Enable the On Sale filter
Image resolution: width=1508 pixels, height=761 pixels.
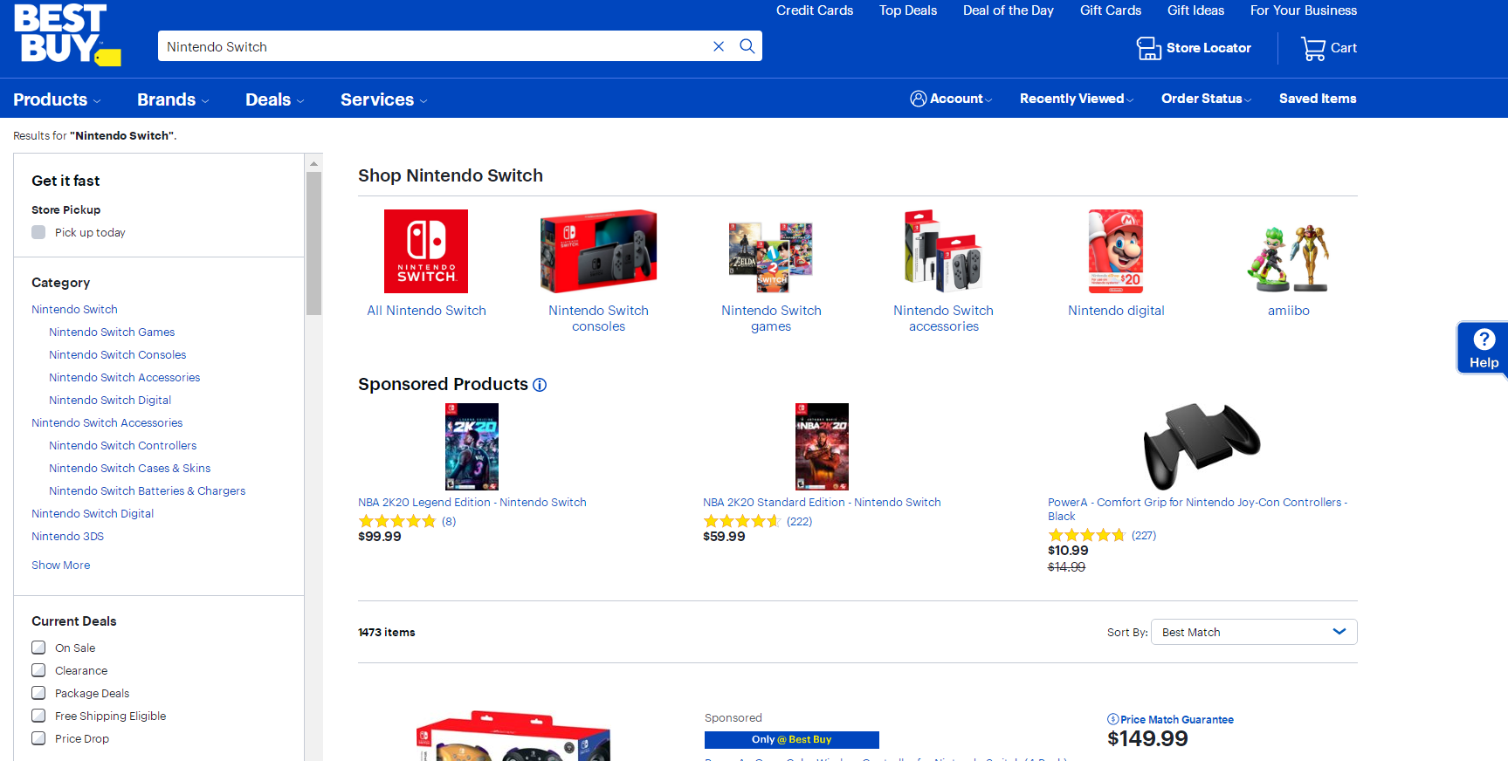[x=38, y=648]
